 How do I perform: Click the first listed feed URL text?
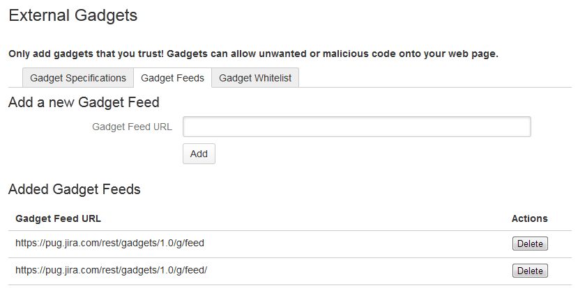click(109, 243)
